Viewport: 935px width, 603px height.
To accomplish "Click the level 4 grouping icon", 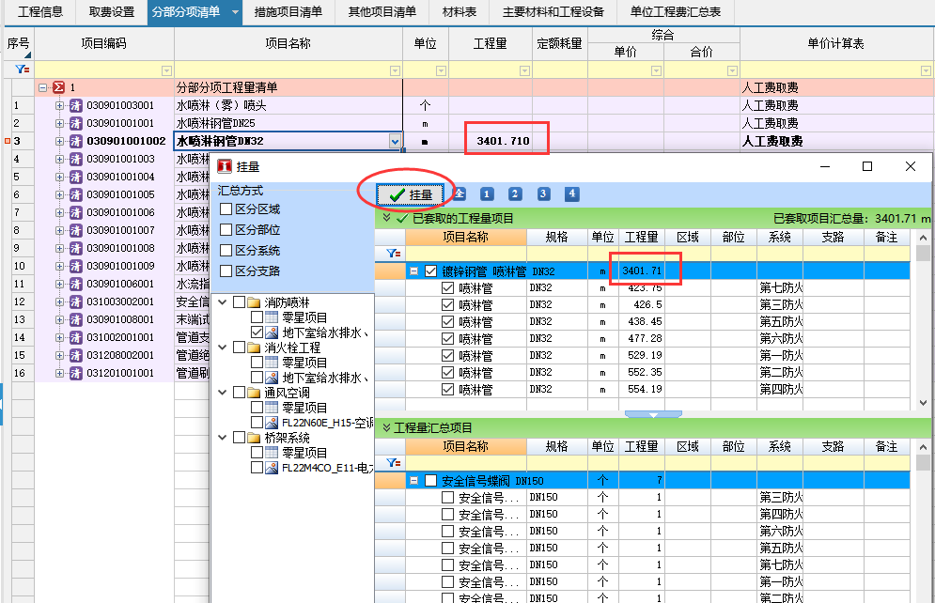I will [x=571, y=193].
